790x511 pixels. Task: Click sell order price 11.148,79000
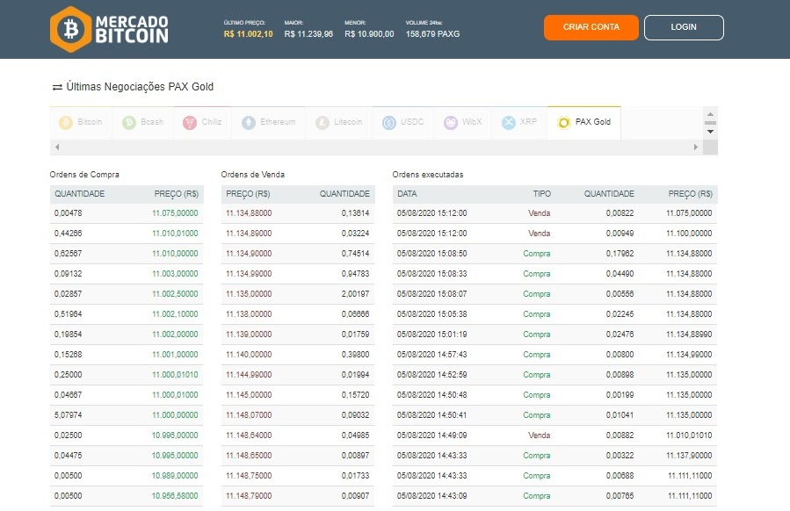point(249,496)
